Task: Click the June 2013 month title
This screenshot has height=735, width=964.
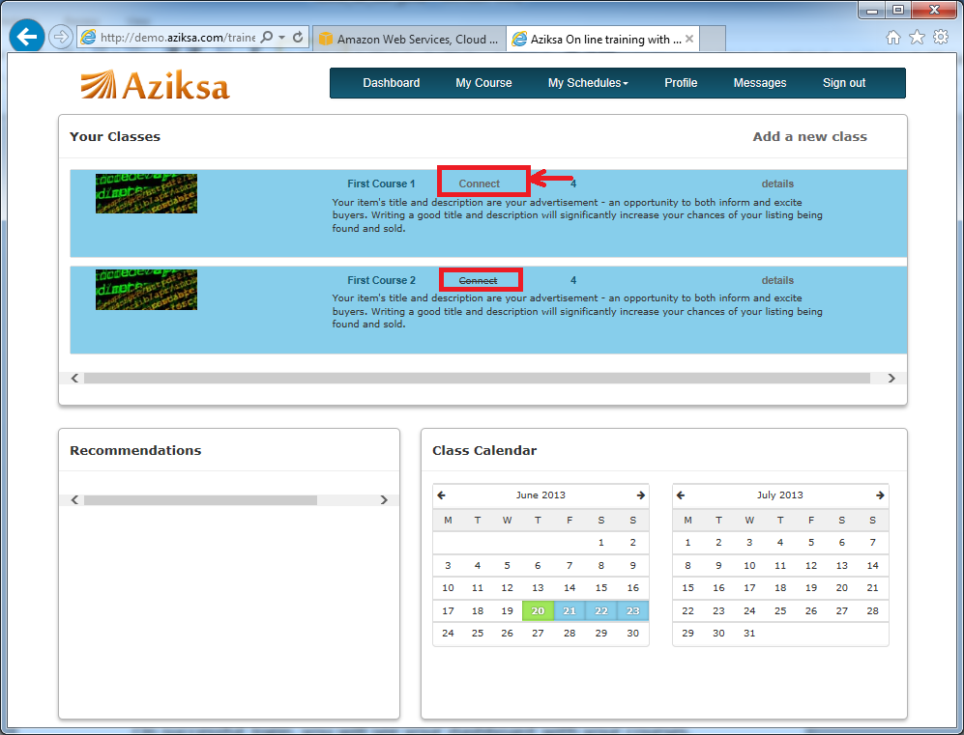Action: click(x=540, y=495)
